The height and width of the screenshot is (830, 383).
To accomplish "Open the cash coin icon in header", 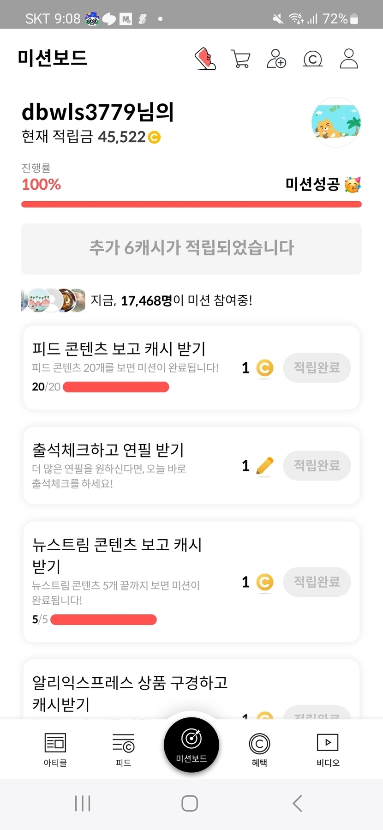I will pos(312,59).
